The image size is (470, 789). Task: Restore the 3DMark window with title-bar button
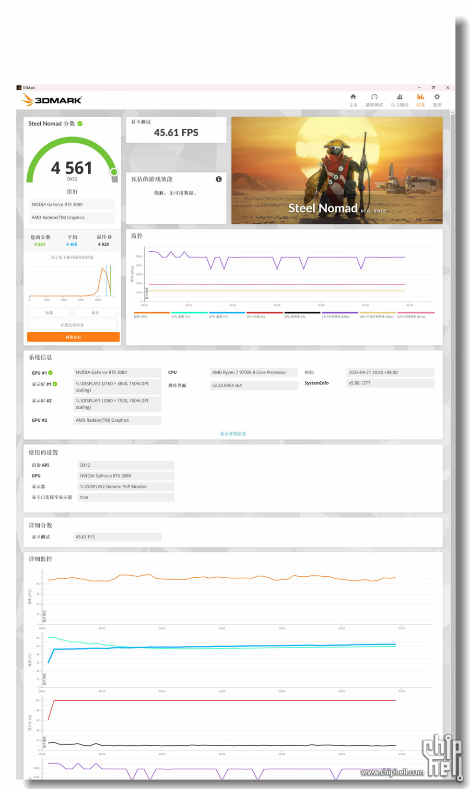(x=433, y=87)
